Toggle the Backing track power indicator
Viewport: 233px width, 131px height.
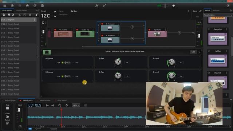pyautogui.click(x=20, y=100)
